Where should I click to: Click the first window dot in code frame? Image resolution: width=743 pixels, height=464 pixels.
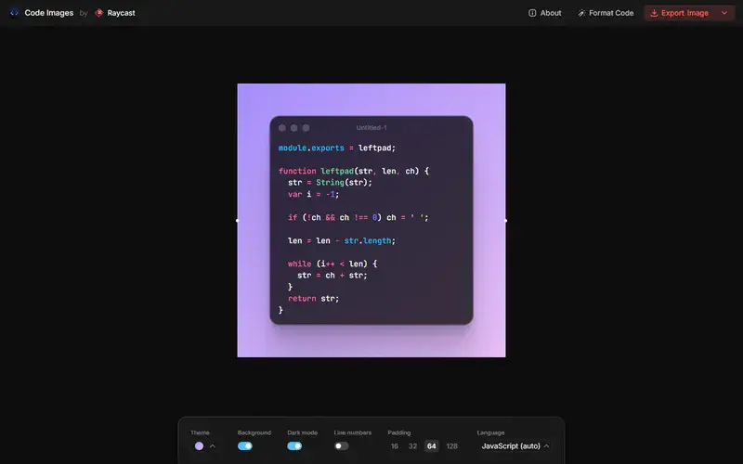point(282,128)
